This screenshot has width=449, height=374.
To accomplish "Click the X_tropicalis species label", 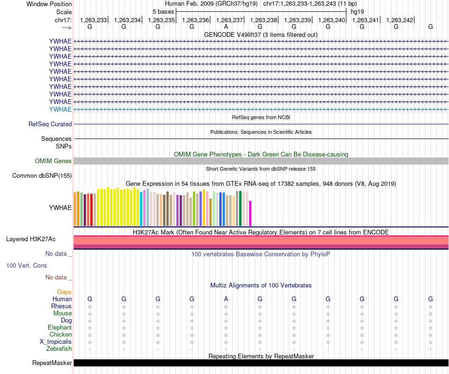I will pos(56,342).
